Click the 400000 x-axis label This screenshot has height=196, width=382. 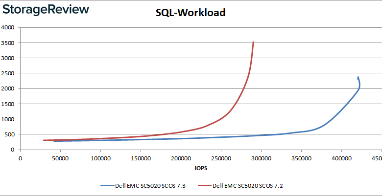pyautogui.click(x=341, y=158)
